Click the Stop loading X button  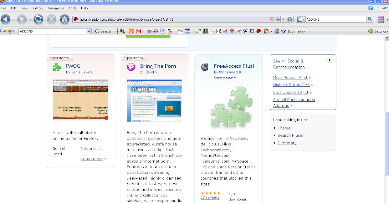52,19
